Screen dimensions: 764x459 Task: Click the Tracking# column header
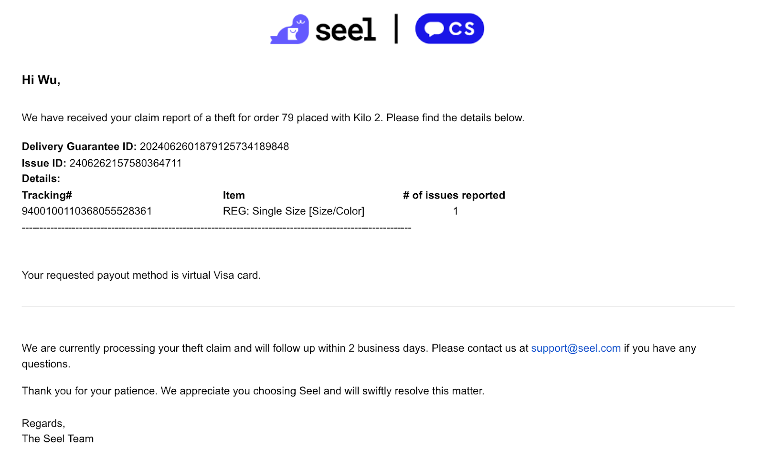click(x=47, y=195)
